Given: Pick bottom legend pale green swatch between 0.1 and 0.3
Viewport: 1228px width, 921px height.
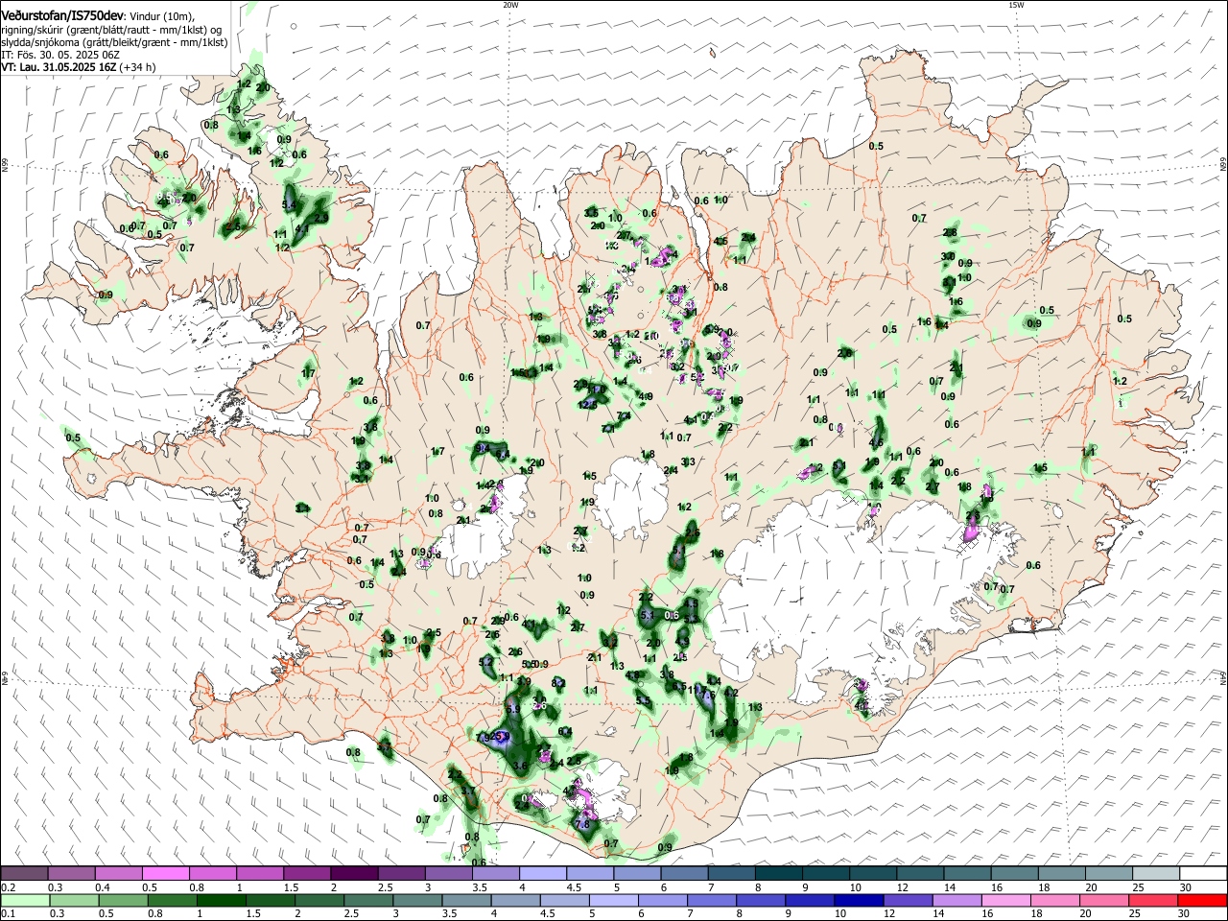Looking at the screenshot, I should pos(25,900).
